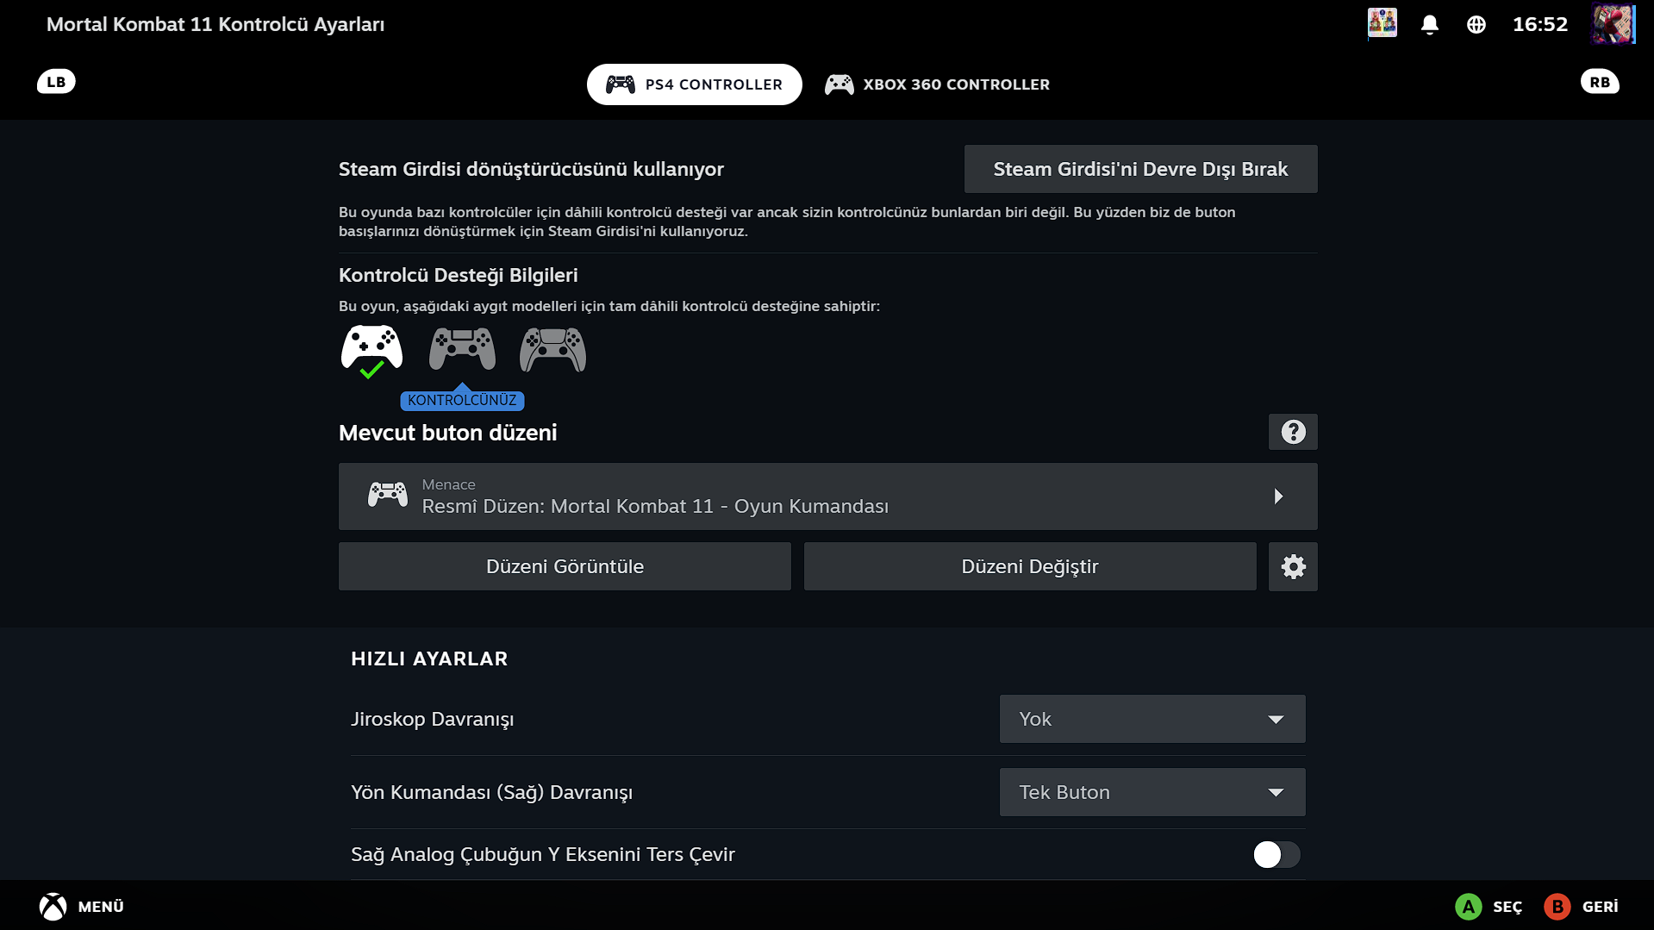
Task: Switch to the PS4 Controller tab
Action: pos(694,84)
